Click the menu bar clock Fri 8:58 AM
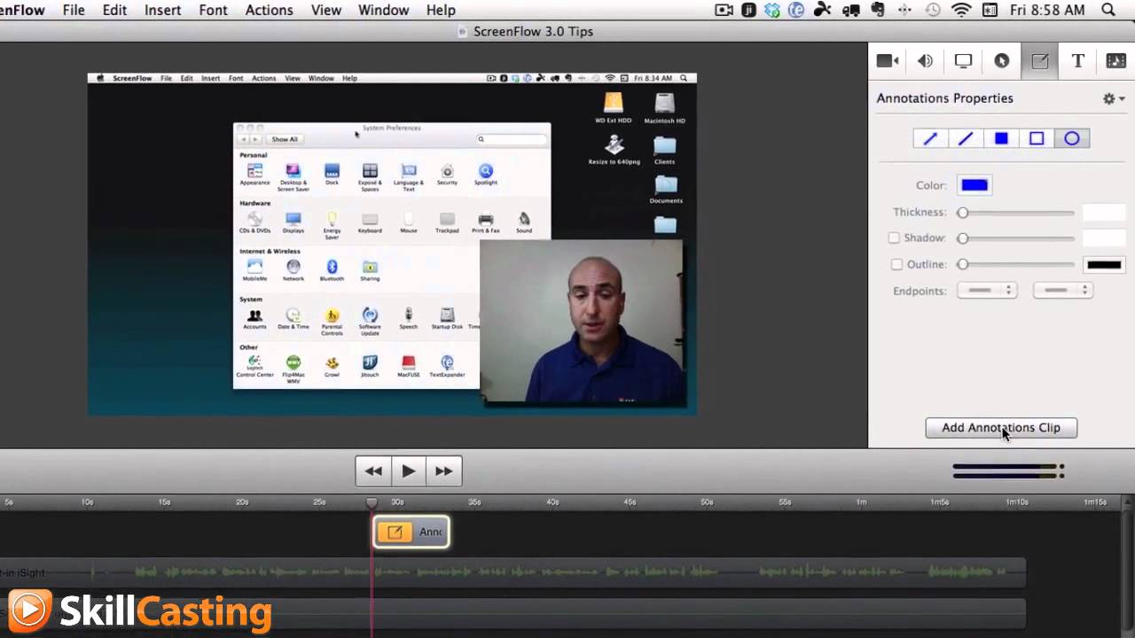1135x638 pixels. (x=1046, y=10)
